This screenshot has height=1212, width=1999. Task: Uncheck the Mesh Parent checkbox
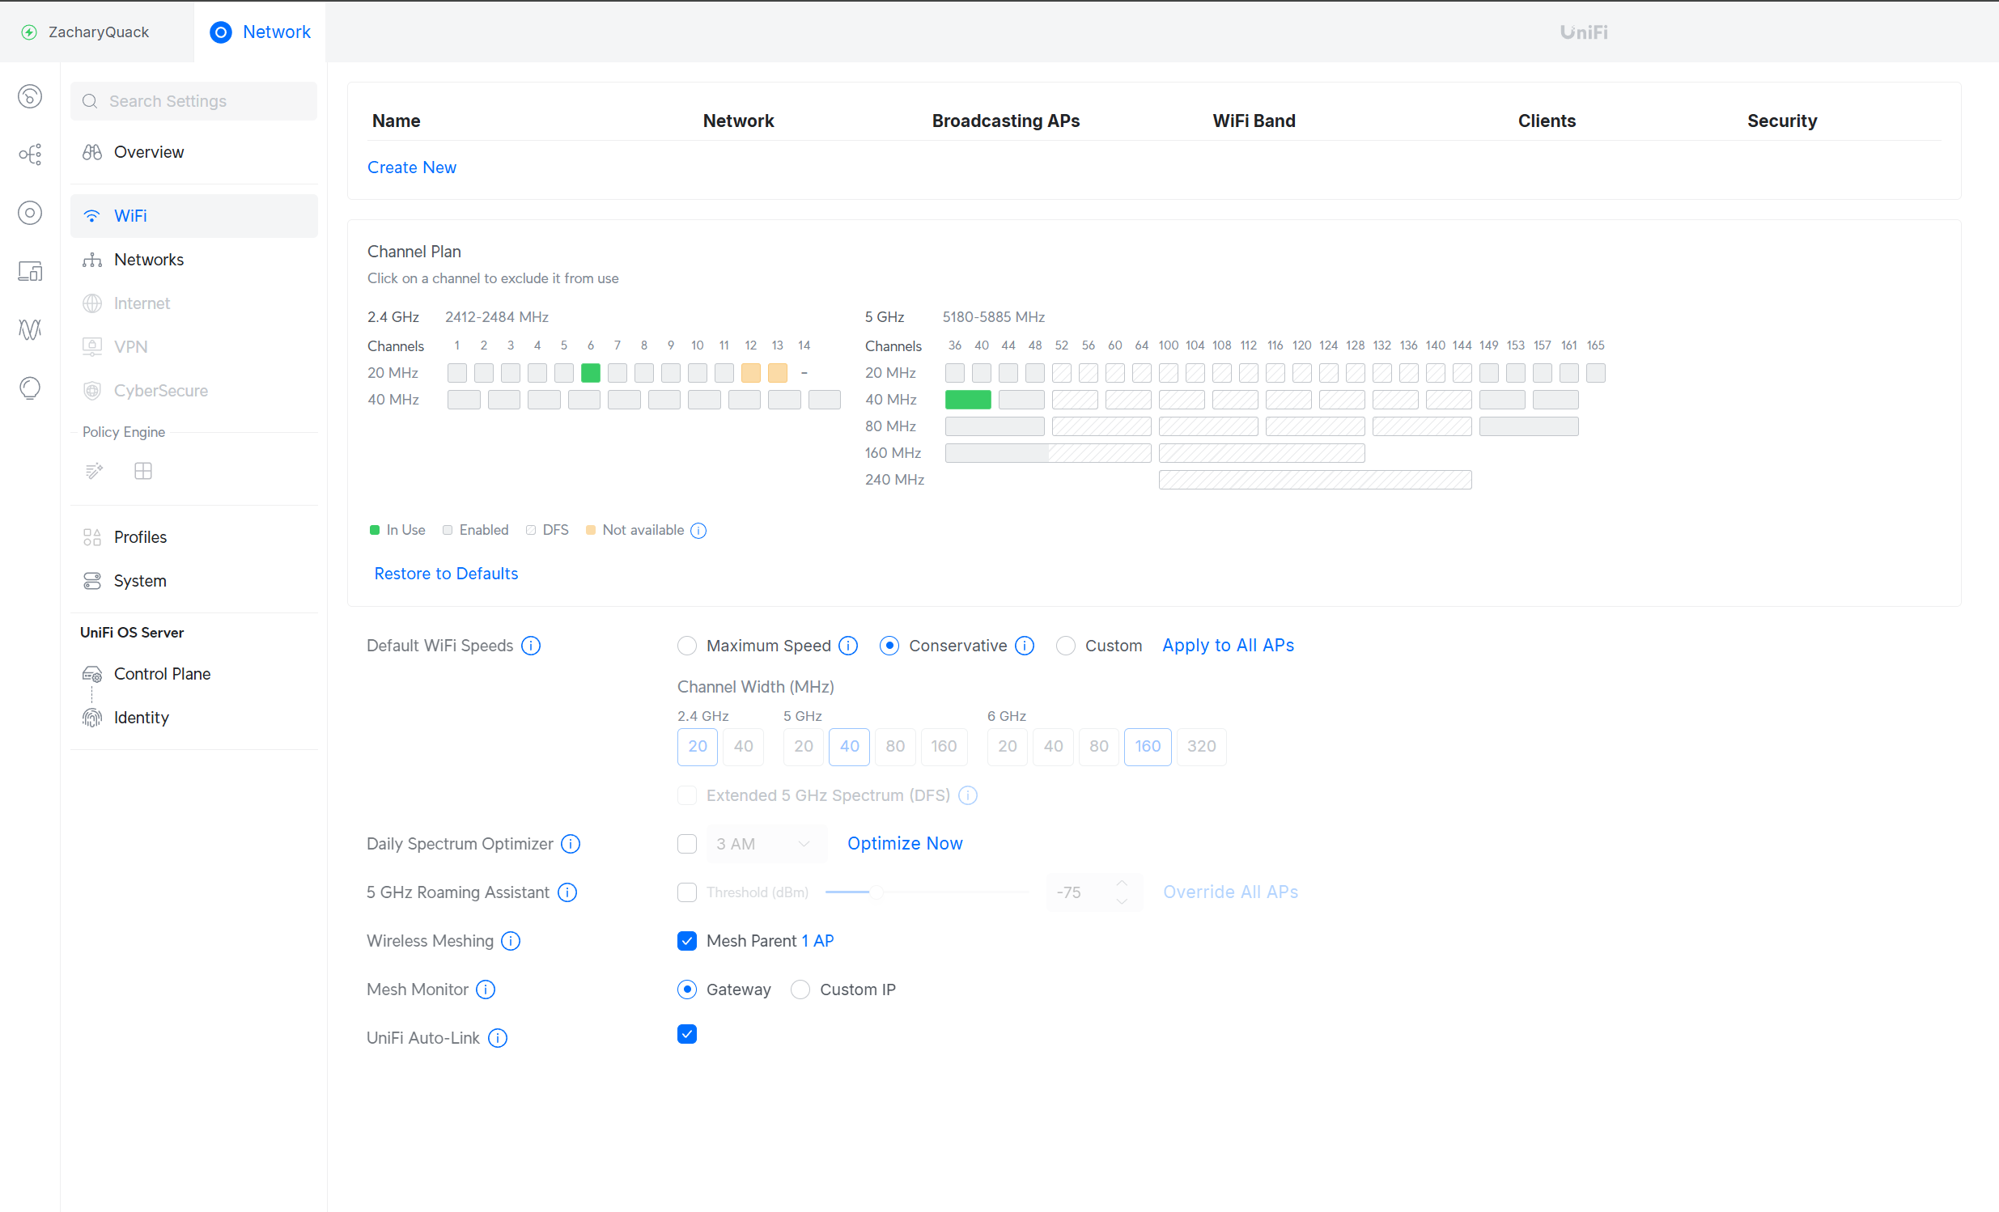click(x=687, y=941)
